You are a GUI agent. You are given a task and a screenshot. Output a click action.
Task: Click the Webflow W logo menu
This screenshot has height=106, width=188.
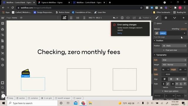[3, 18]
